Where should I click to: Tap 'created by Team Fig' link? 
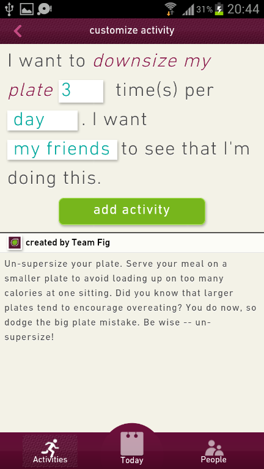coord(68,242)
